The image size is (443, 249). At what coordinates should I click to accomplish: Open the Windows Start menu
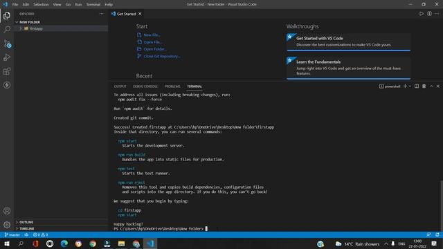click(7, 243)
